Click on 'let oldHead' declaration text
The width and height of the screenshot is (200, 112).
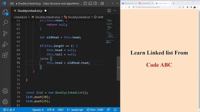(x=49, y=37)
